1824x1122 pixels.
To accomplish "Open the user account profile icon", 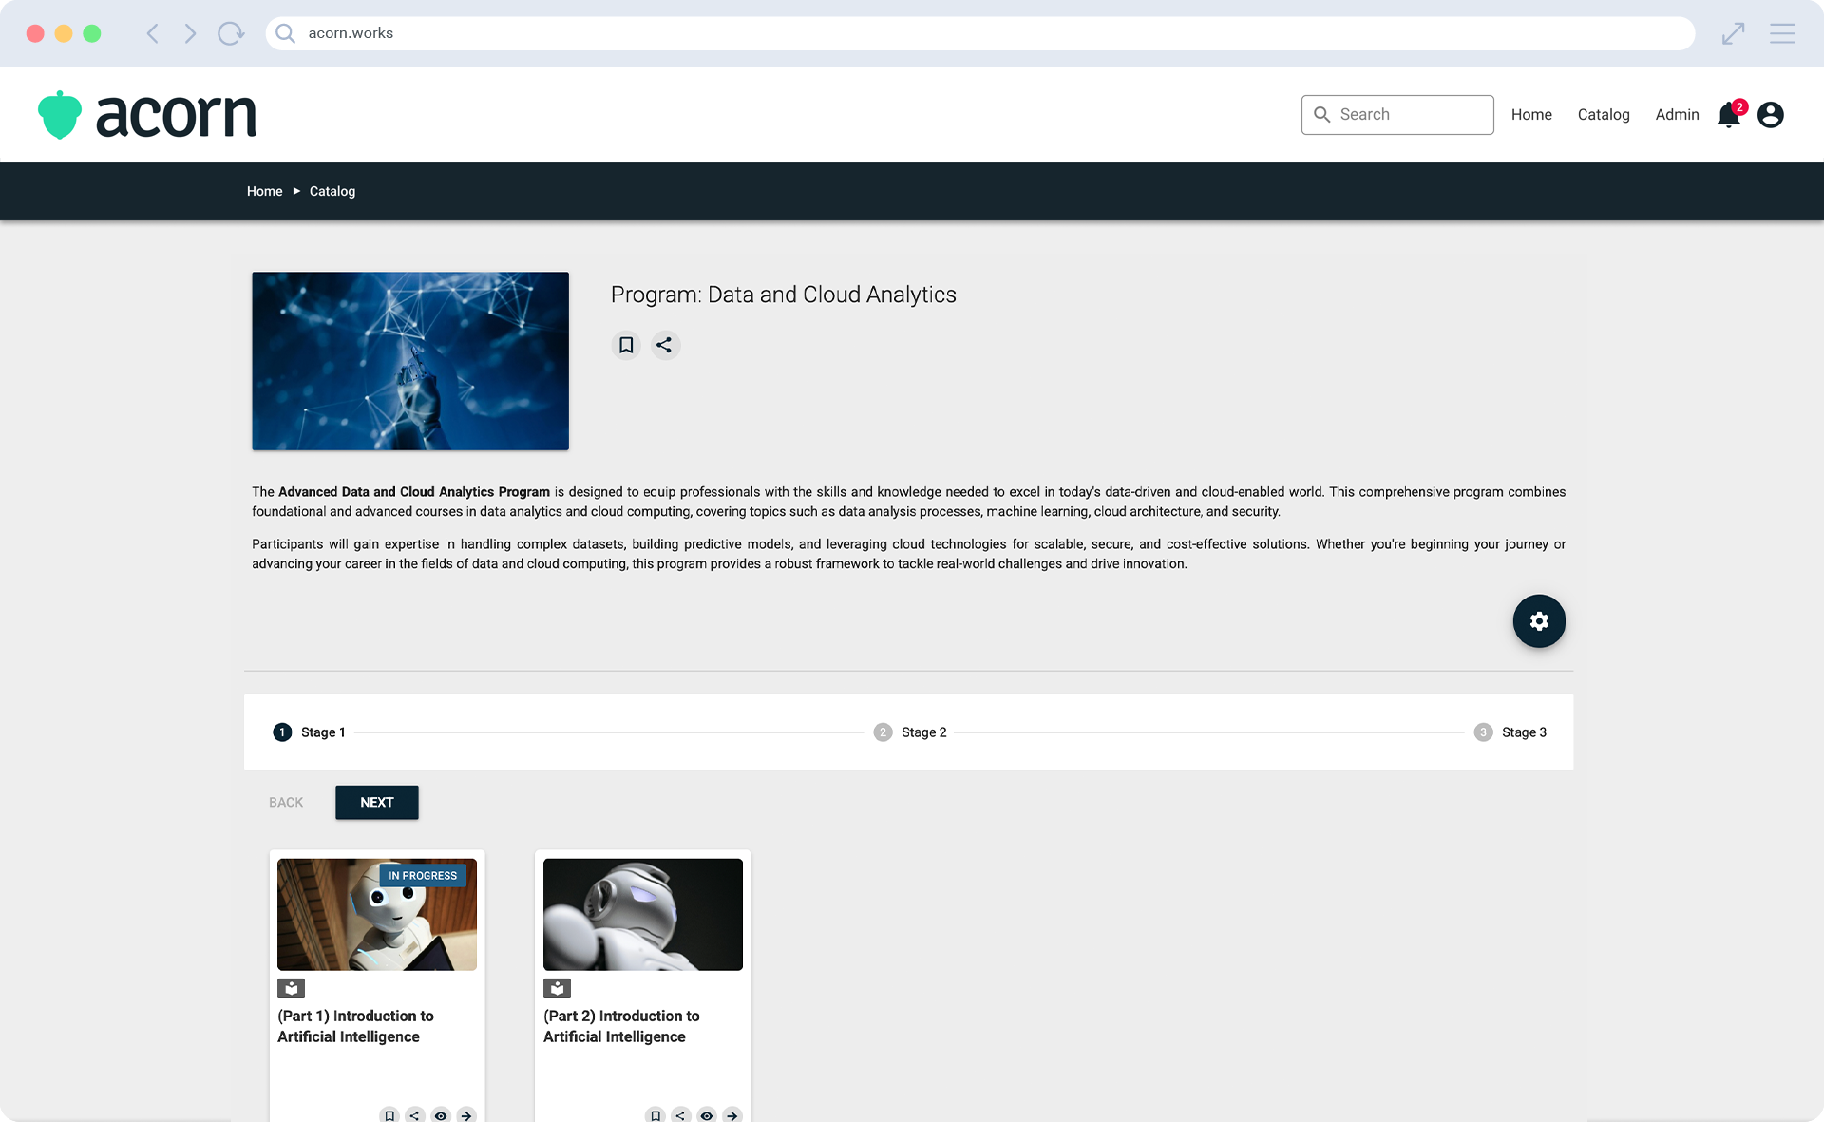I will [1771, 115].
